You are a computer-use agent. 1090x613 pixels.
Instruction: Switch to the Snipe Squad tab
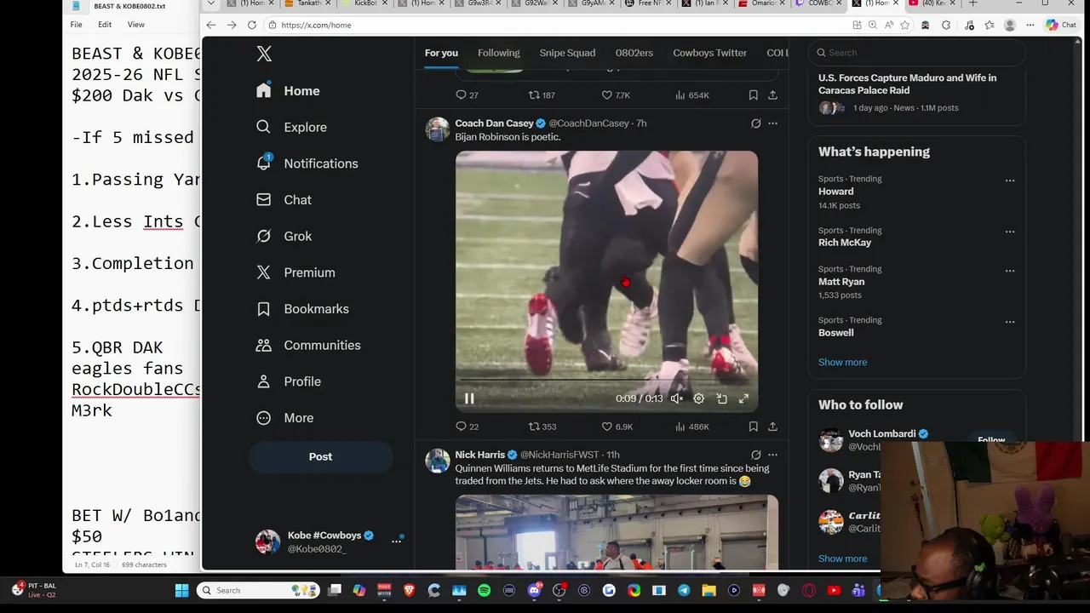[567, 53]
